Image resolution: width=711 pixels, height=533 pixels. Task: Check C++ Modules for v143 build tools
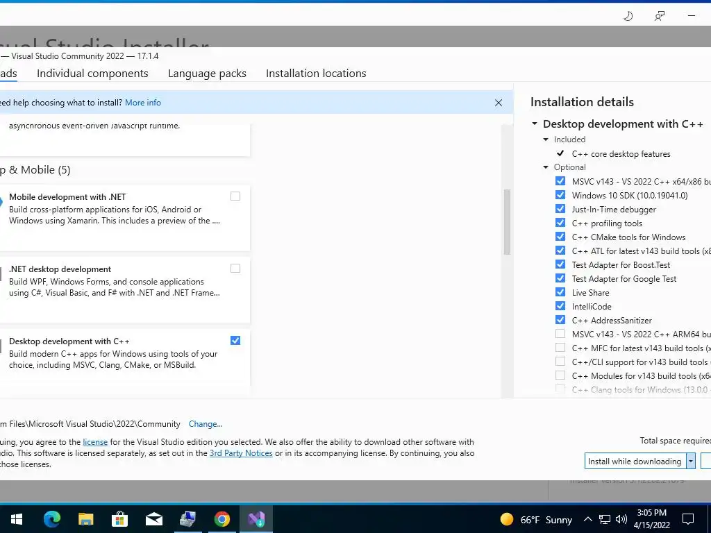(x=560, y=375)
